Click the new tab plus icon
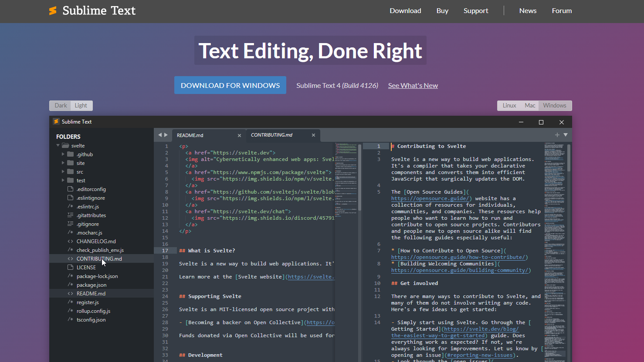This screenshot has height=362, width=644. point(557,135)
